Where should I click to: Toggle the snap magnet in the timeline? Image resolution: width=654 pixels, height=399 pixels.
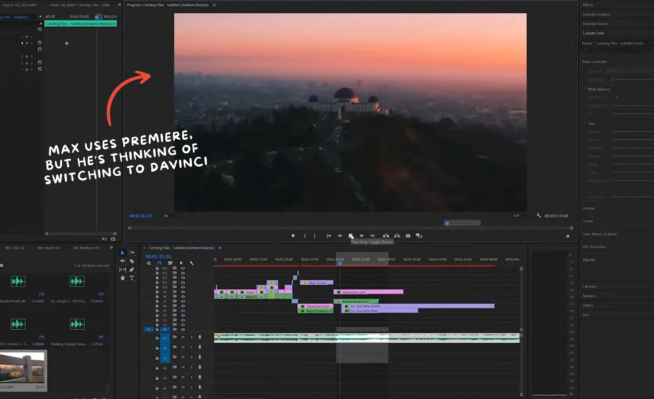point(159,263)
